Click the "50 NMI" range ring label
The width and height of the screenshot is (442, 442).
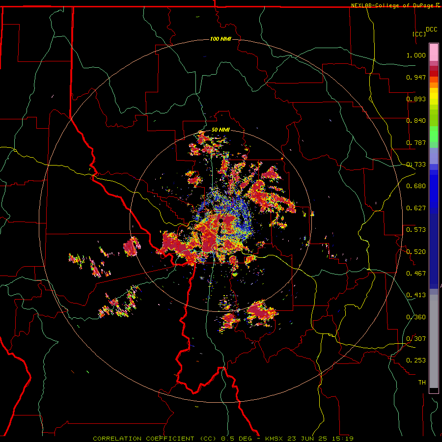pos(221,130)
